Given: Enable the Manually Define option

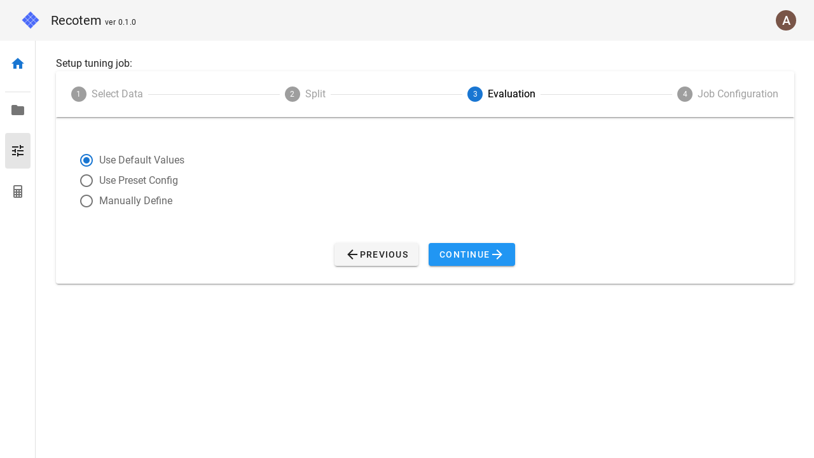Looking at the screenshot, I should tap(86, 201).
